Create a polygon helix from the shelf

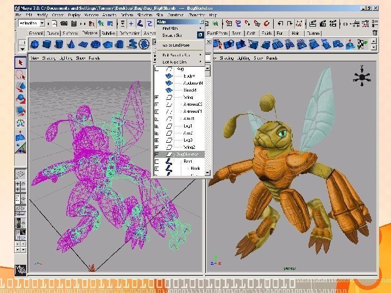click(x=132, y=44)
